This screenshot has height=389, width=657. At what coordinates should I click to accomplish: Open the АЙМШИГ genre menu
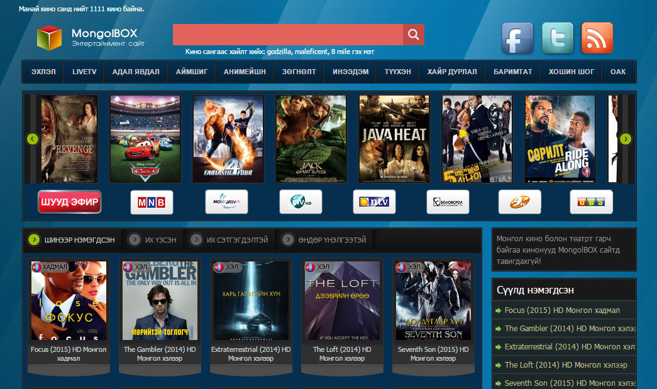(191, 72)
